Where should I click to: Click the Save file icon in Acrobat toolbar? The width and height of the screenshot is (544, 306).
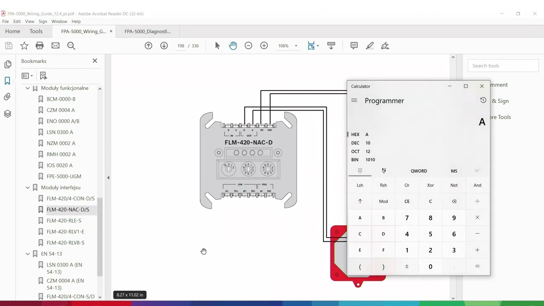tap(8, 46)
